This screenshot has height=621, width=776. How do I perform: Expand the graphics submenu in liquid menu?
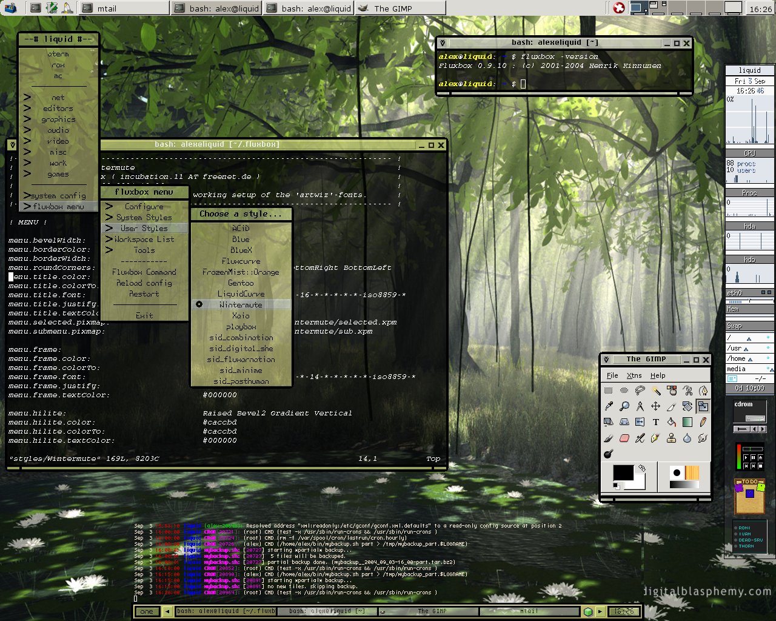[x=58, y=119]
